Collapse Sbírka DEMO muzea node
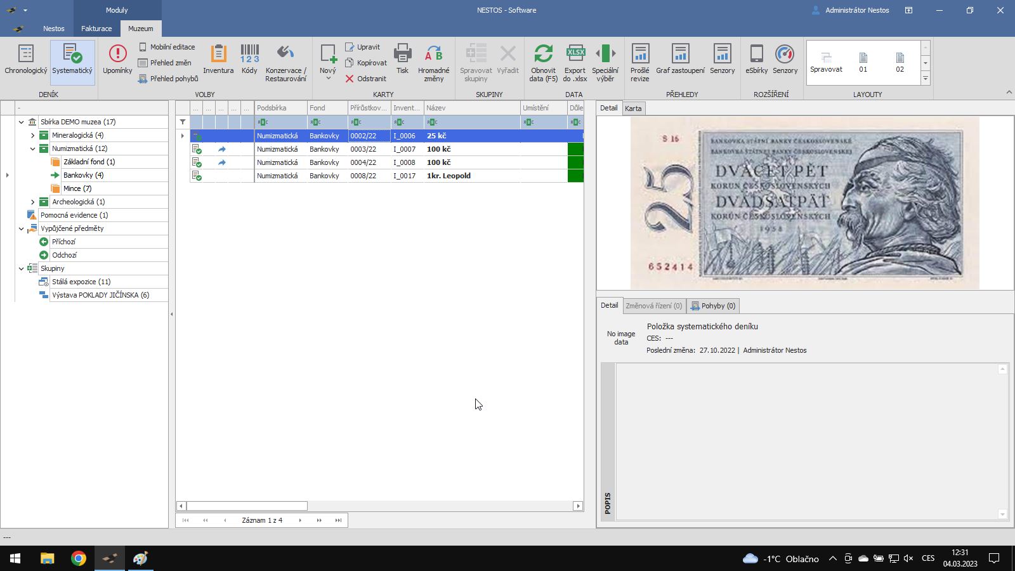The width and height of the screenshot is (1015, 571). coord(21,122)
